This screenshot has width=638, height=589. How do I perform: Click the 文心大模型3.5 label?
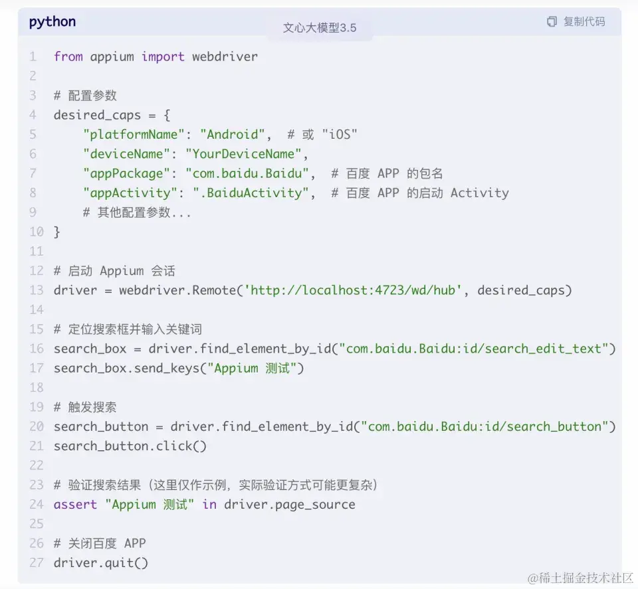320,28
